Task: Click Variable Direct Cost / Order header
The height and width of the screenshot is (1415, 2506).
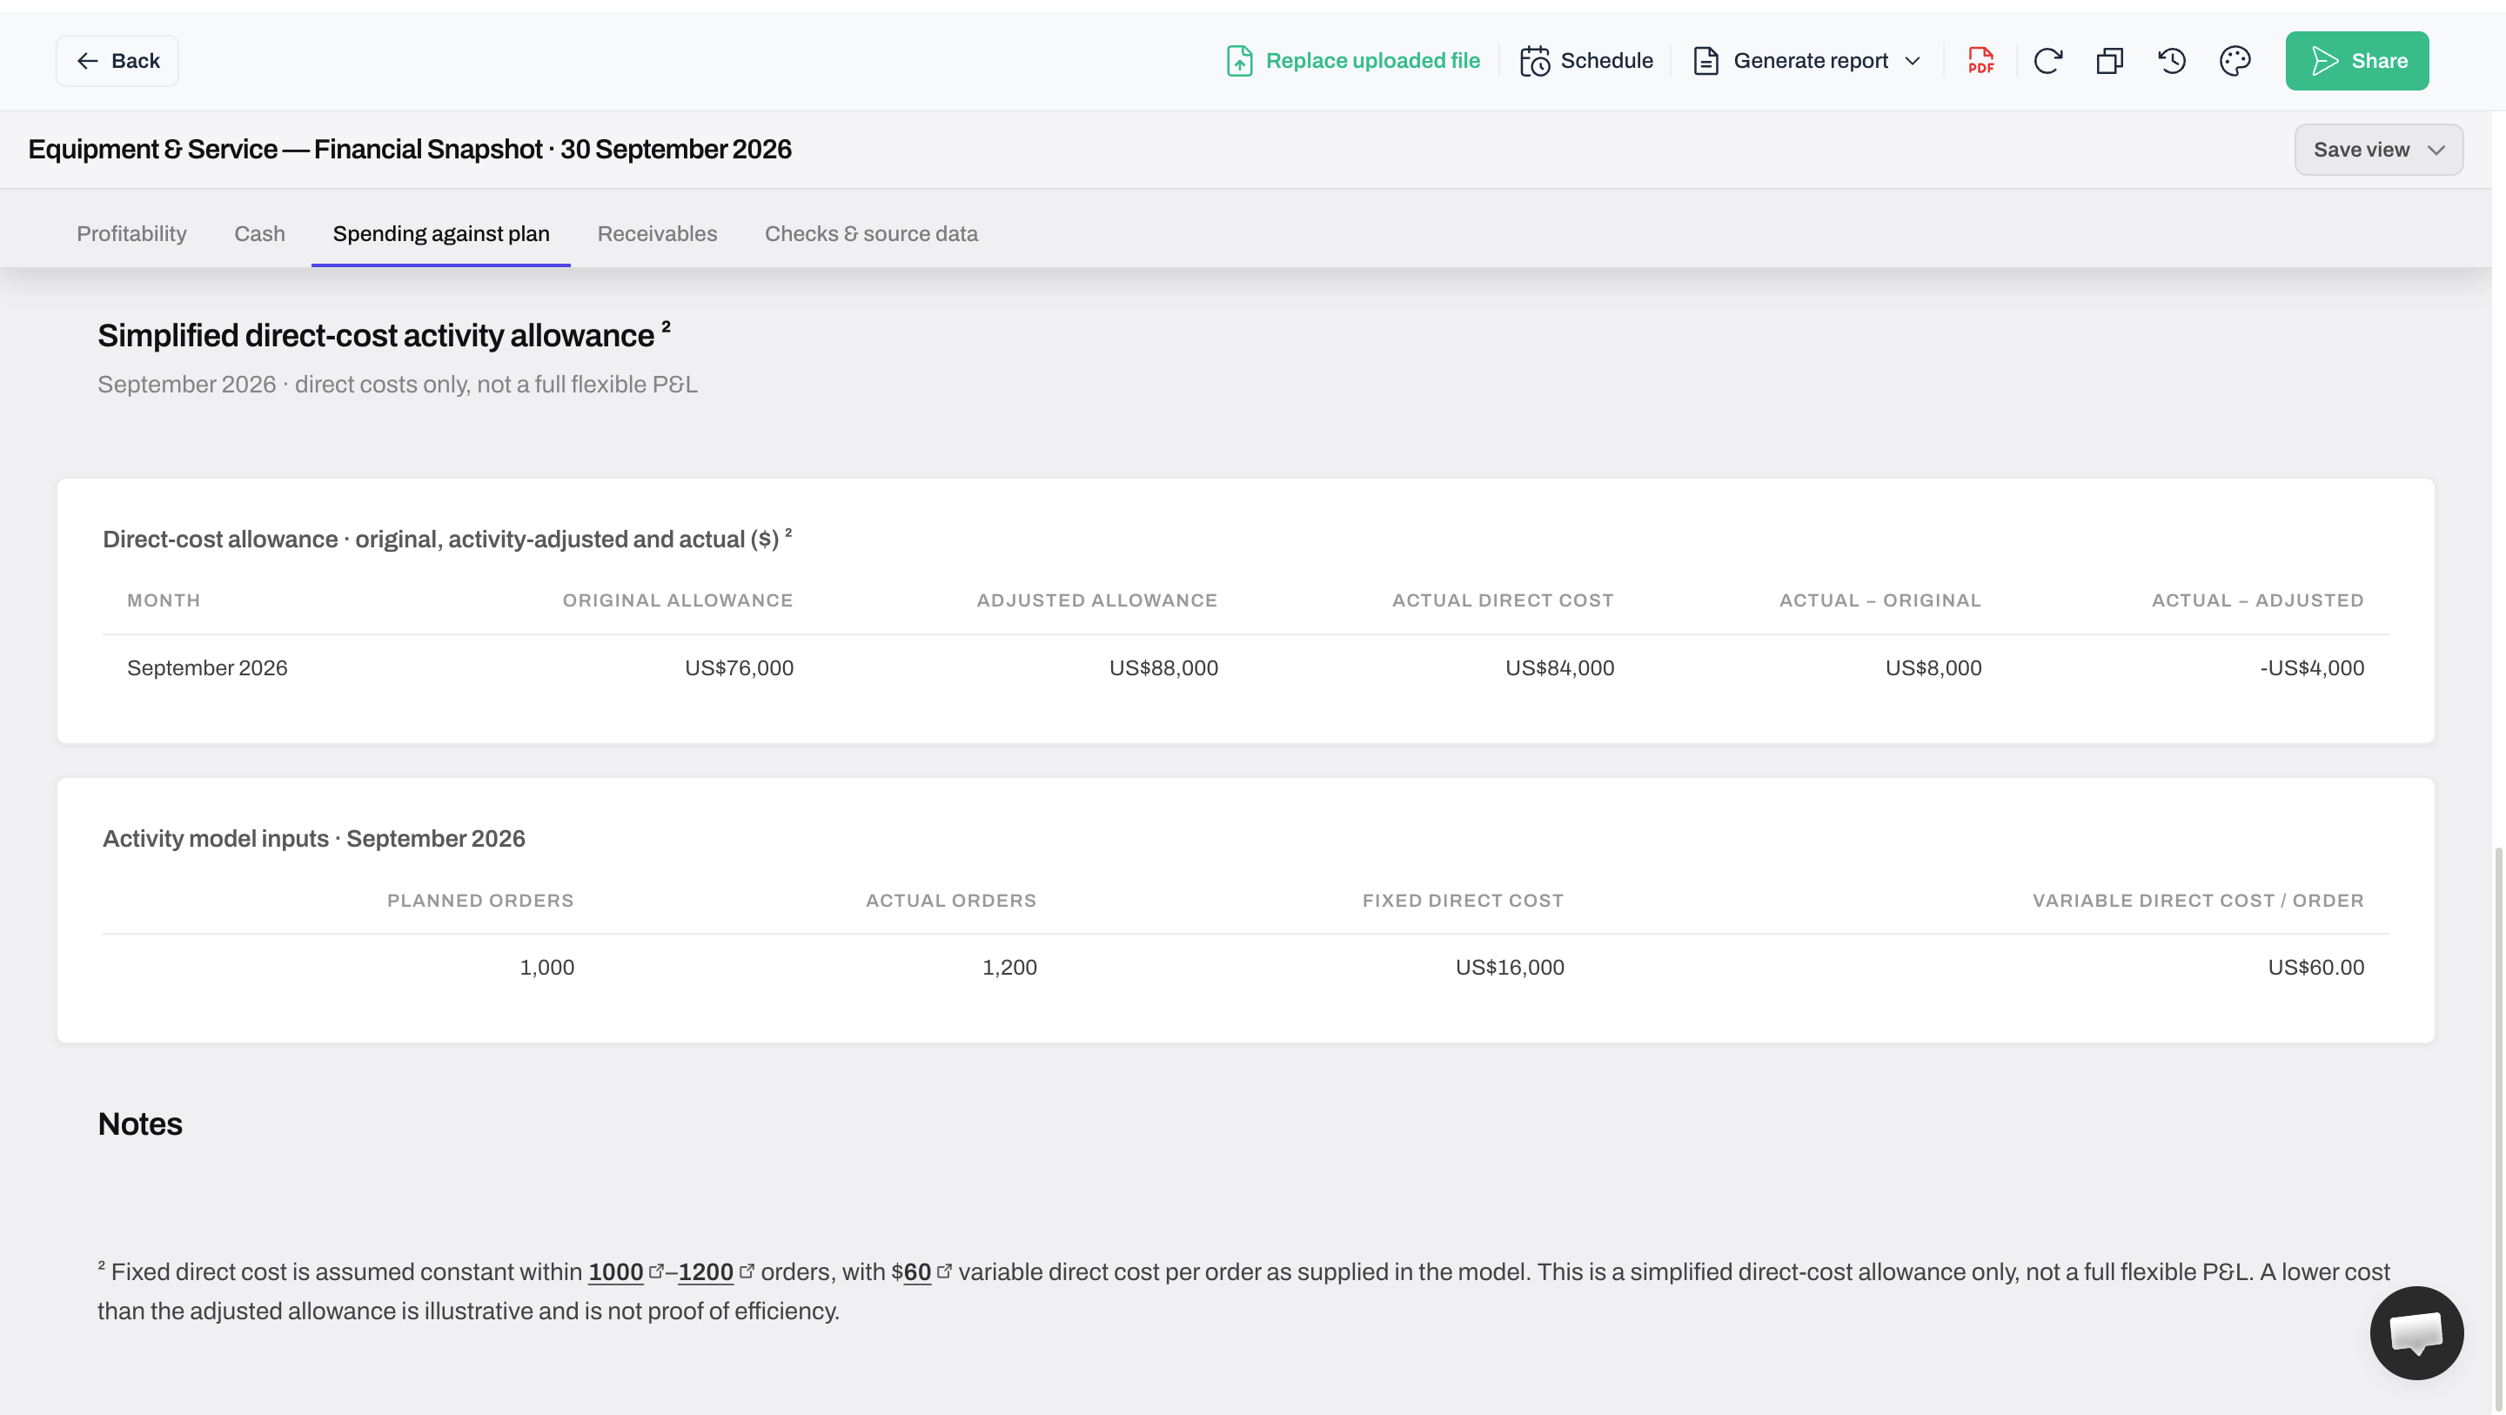Action: click(2198, 900)
